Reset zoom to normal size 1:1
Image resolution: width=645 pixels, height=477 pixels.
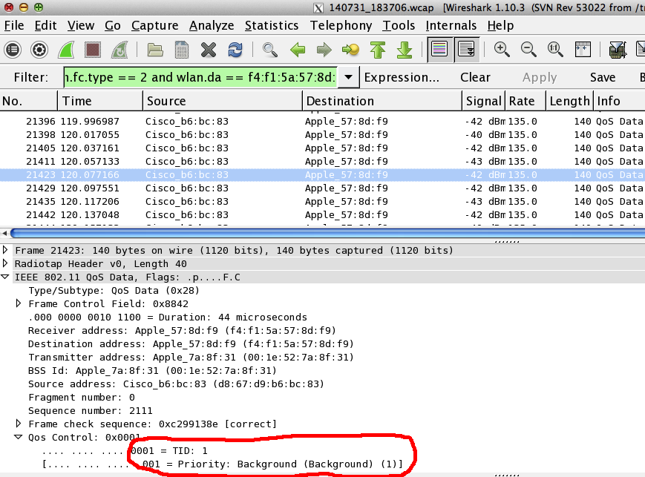pos(555,50)
